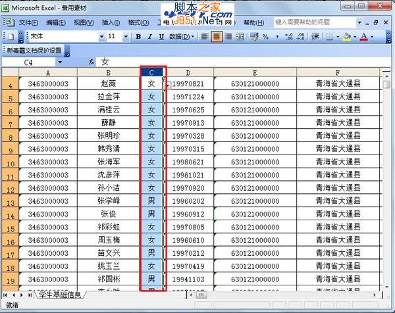Image resolution: width=395 pixels, height=313 pixels.
Task: Select column D header
Action: (188, 73)
